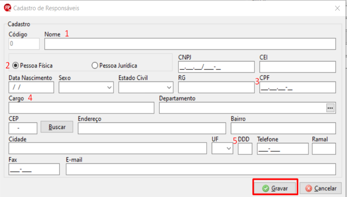Open Departamento lookup via ellipsis button
Screen dimensions: 347x197
click(x=330, y=108)
